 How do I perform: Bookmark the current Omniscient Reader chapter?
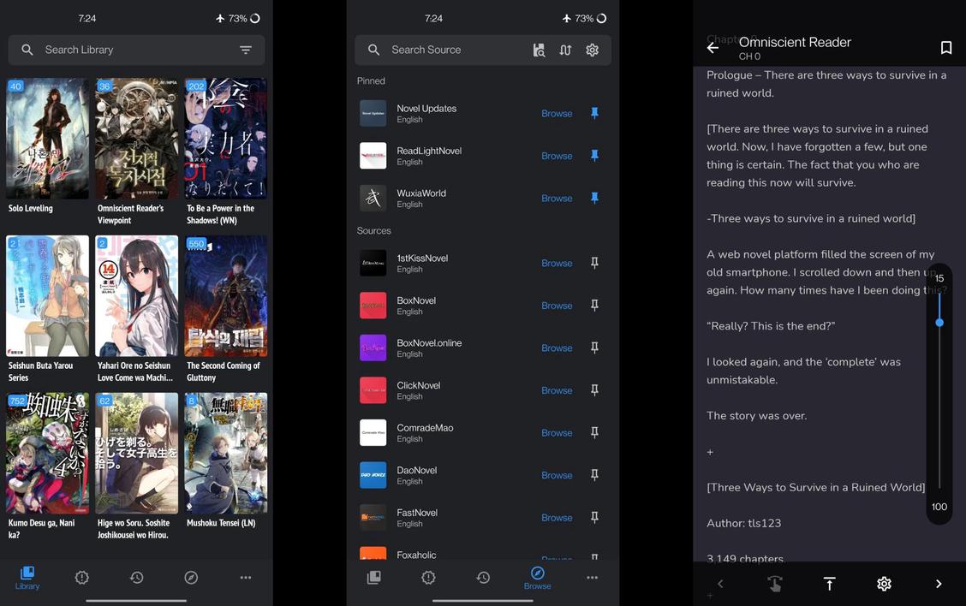(x=945, y=47)
